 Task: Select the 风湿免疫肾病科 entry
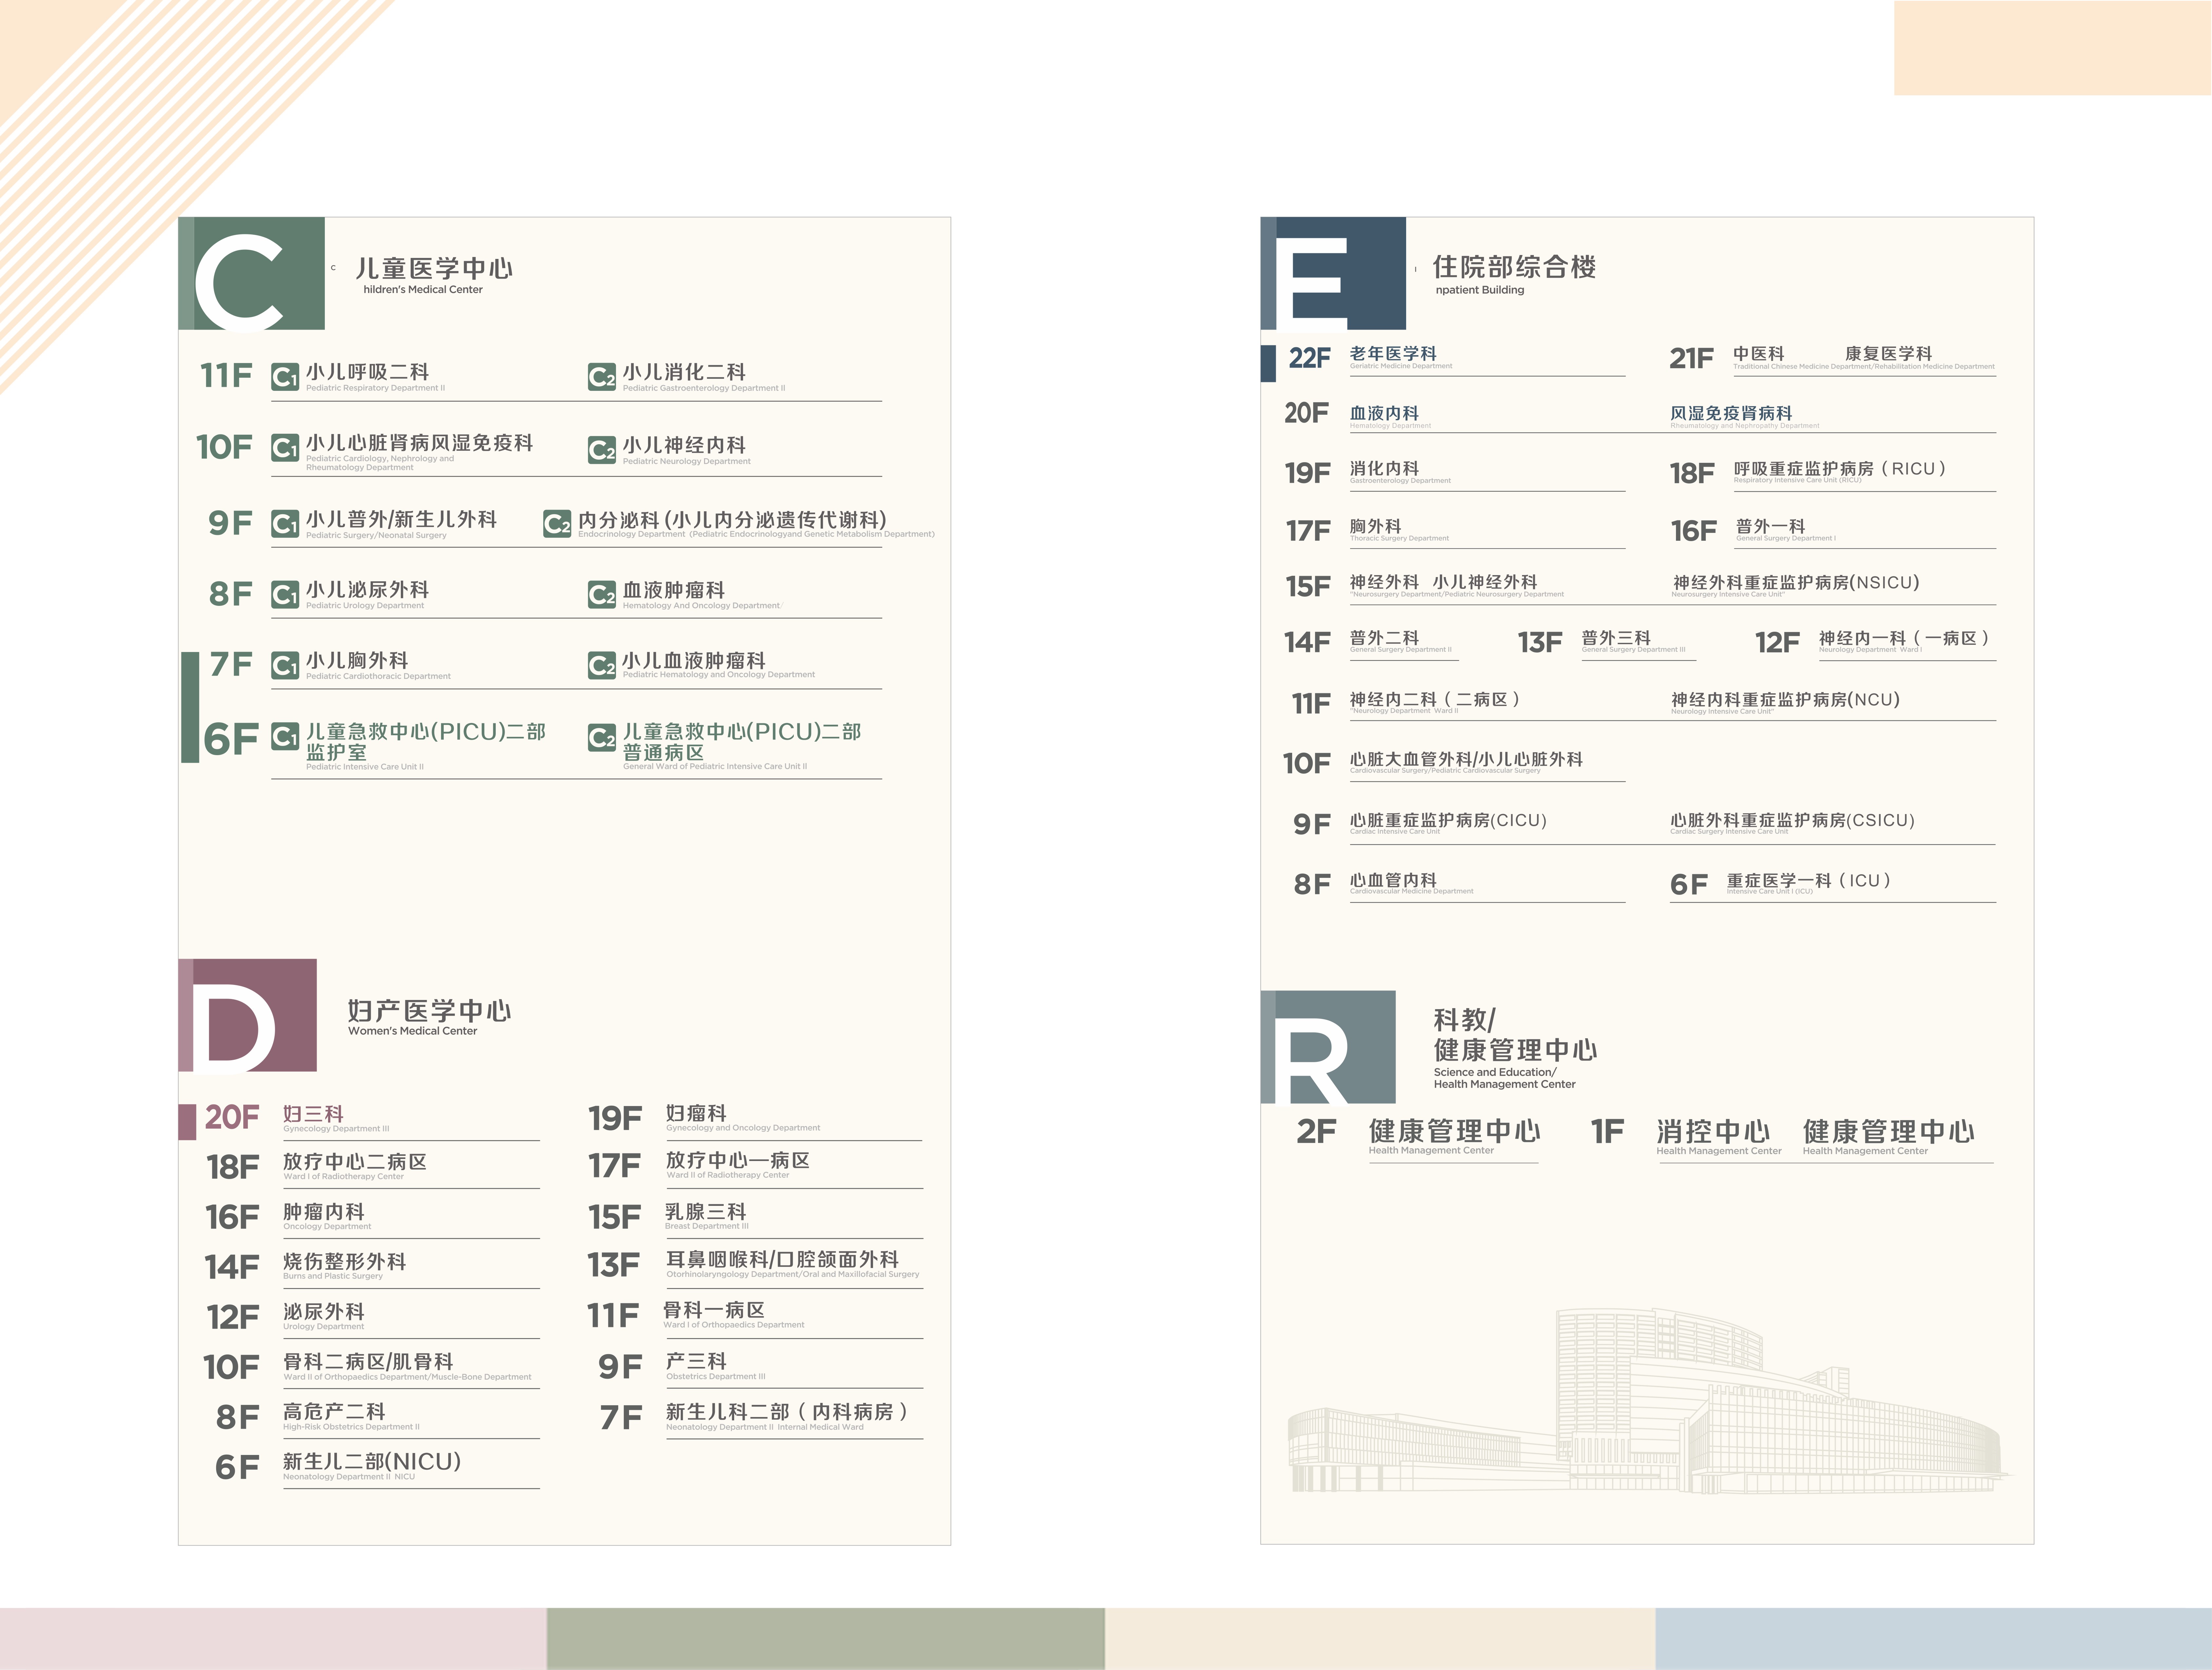pyautogui.click(x=1731, y=413)
